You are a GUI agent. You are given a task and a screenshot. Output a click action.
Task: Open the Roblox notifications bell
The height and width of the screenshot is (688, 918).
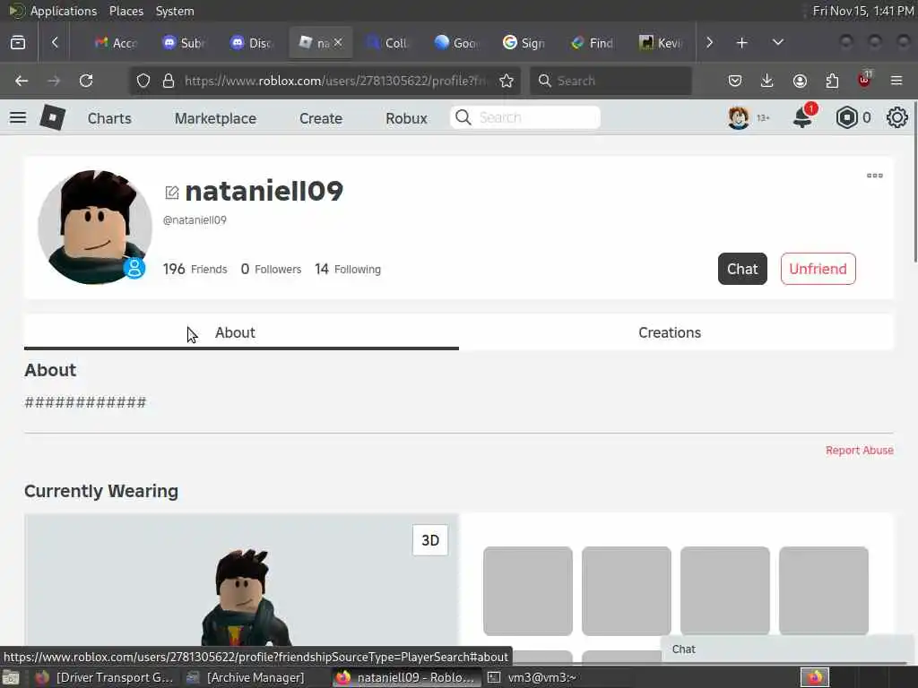[x=802, y=117]
